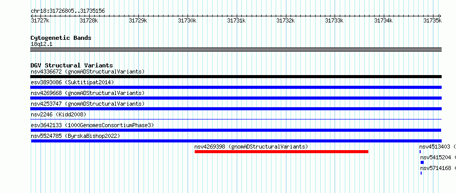This screenshot has width=456, height=193.
Task: Click the nsv4336672 gnomADStructuralVariants label
Action: [88, 71]
